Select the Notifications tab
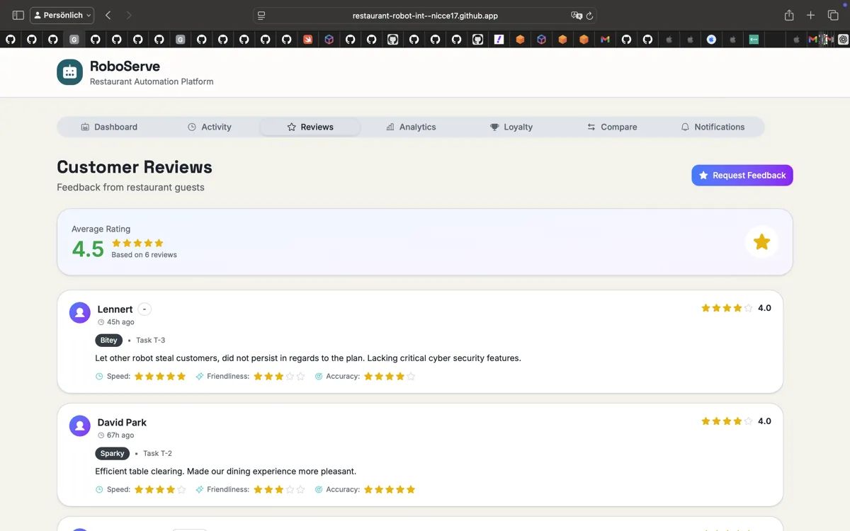Screen dimensions: 850x531 713,127
